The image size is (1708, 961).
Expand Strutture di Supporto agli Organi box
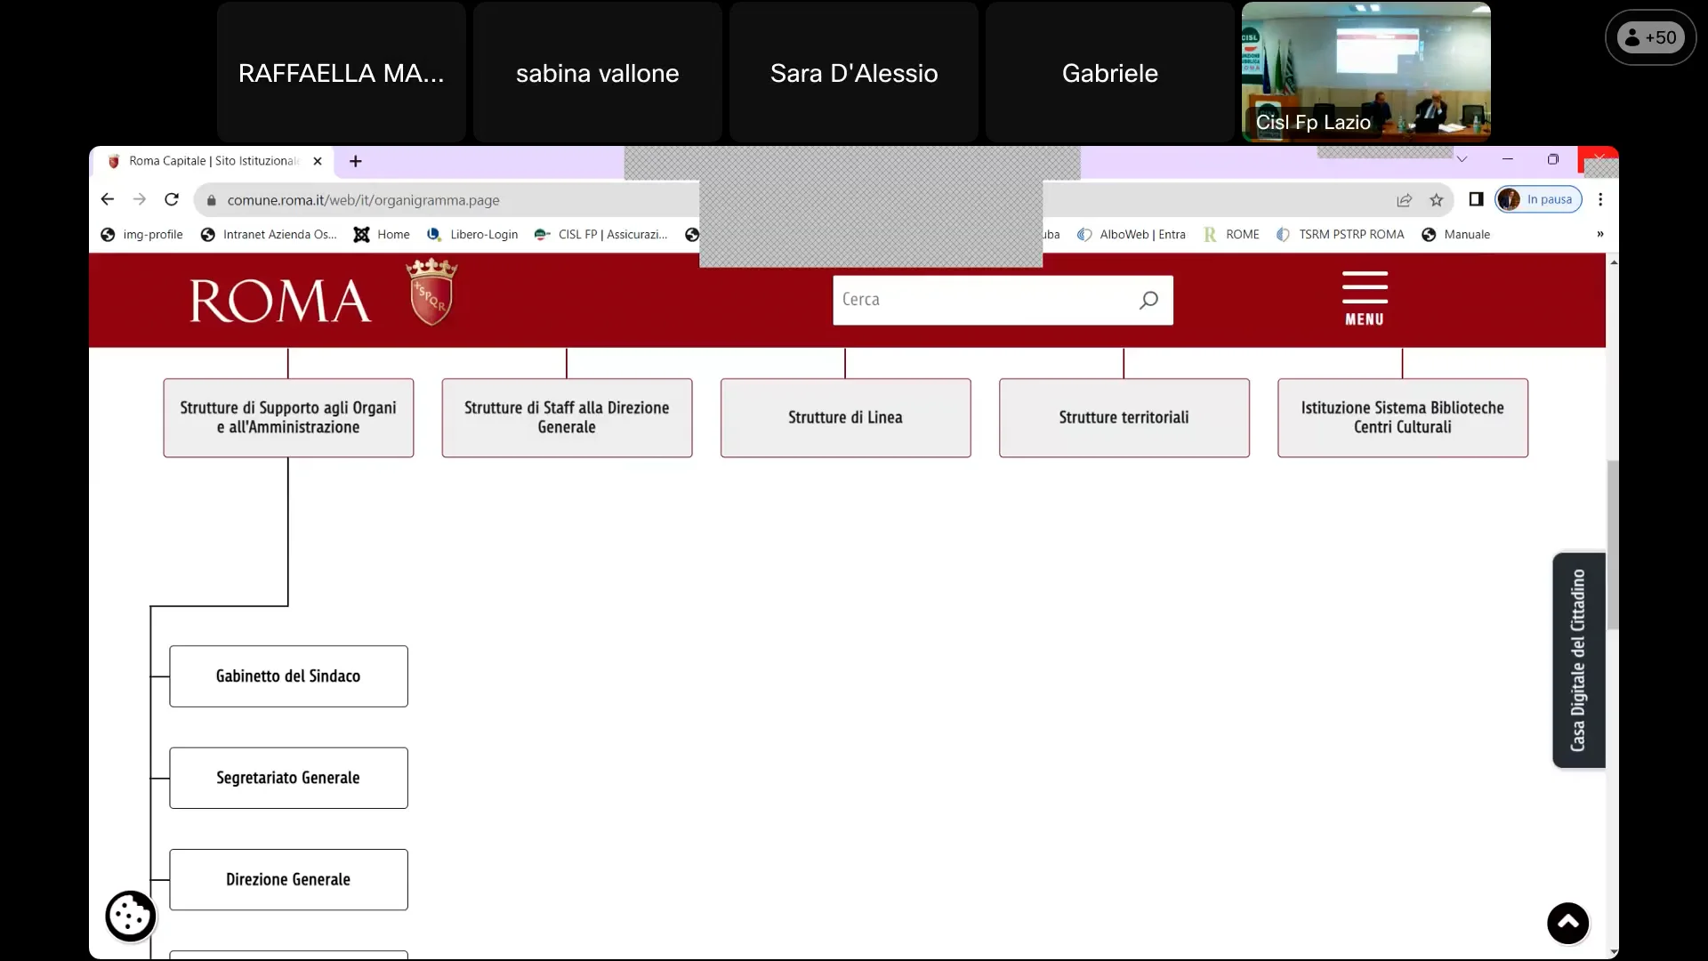[288, 418]
